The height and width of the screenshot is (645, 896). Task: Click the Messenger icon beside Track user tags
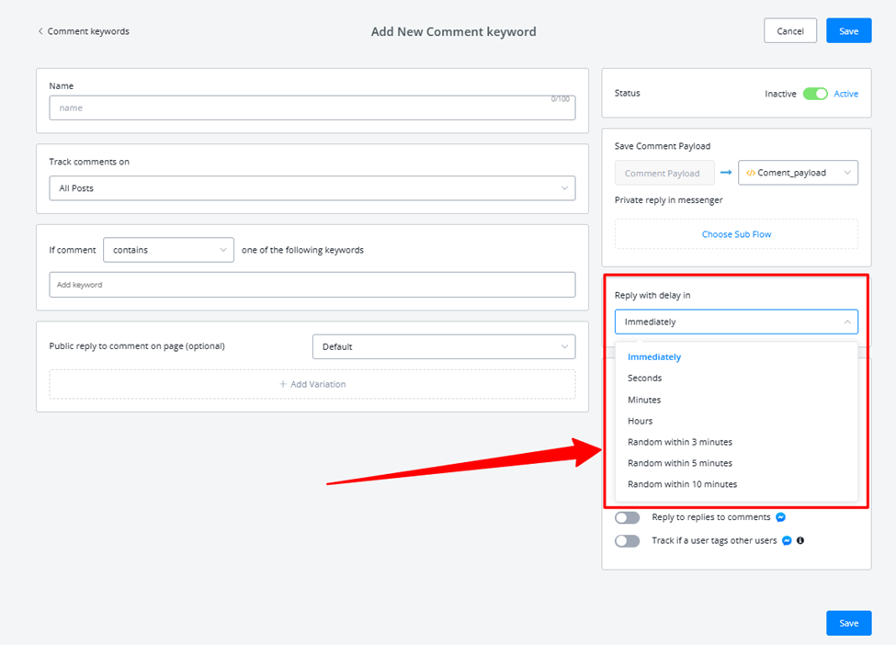tap(787, 540)
